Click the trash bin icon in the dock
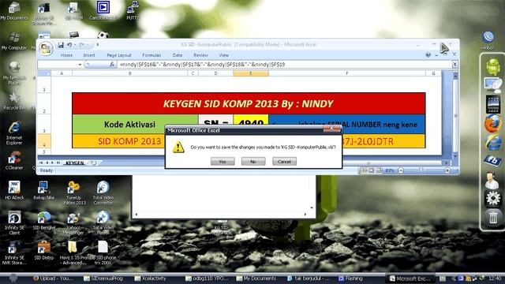The height and width of the screenshot is (284, 505). tap(492, 218)
